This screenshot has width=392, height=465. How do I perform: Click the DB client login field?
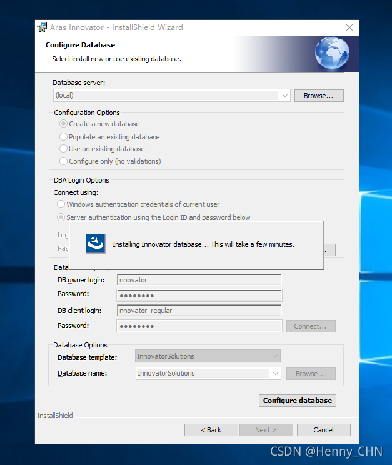tap(199, 311)
